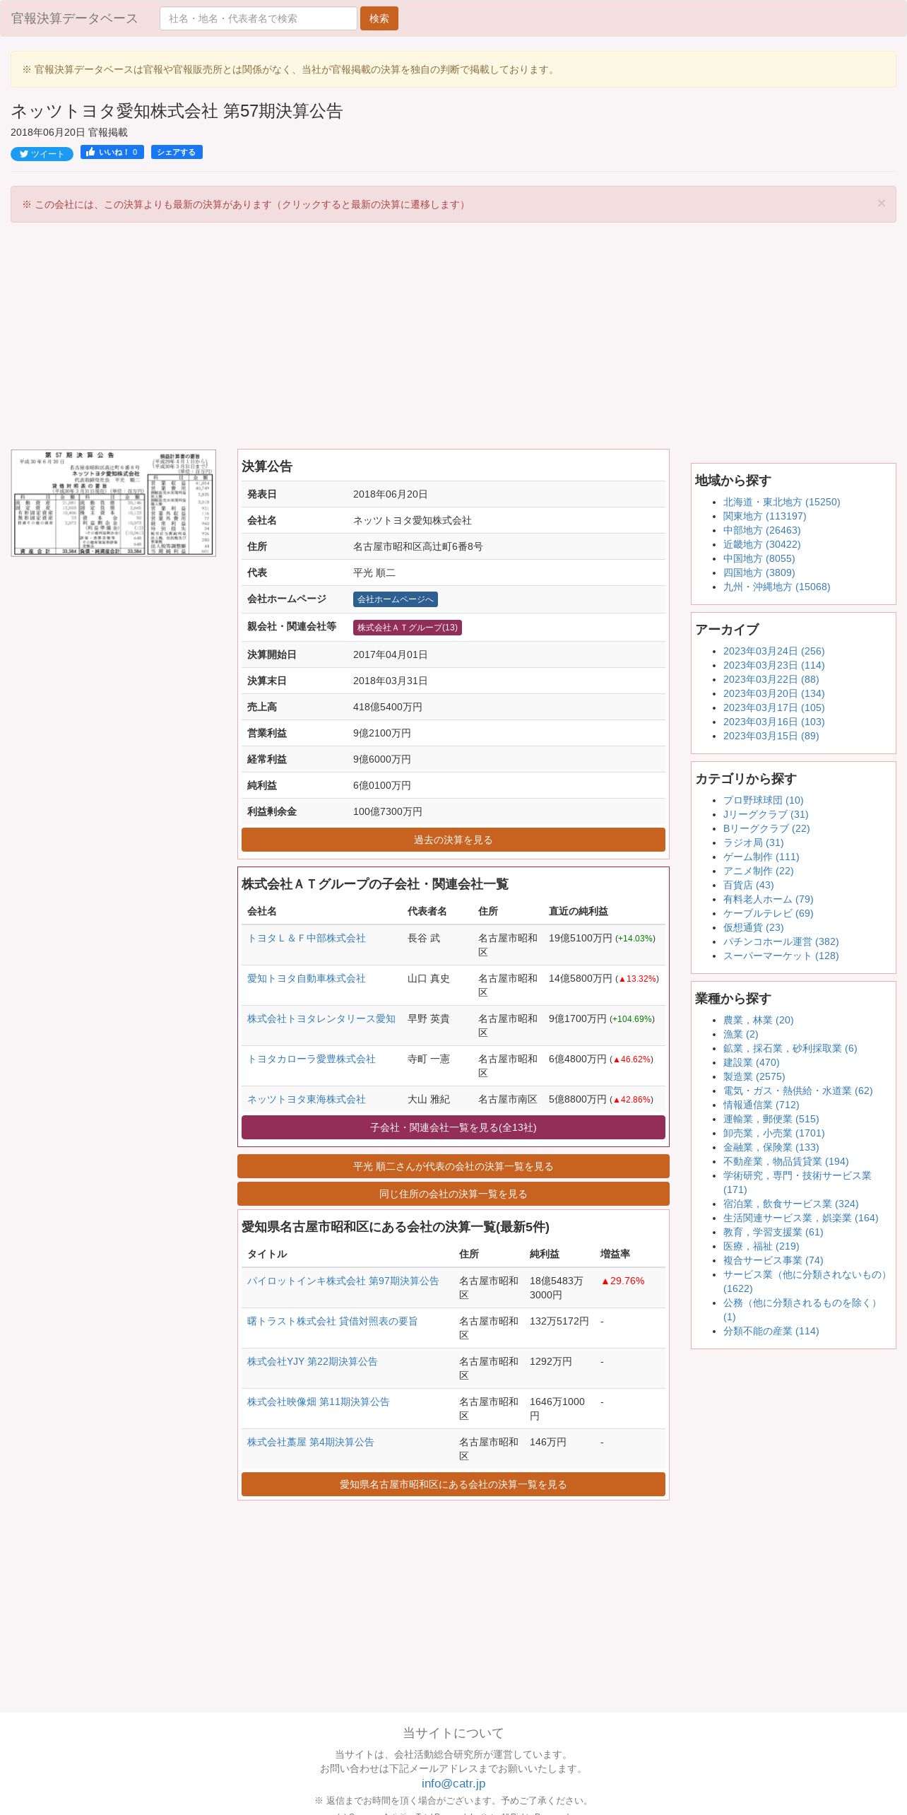Screen dimensions: 907x1815
Task: Browse ラジオ局 (31) category
Action: 753,842
